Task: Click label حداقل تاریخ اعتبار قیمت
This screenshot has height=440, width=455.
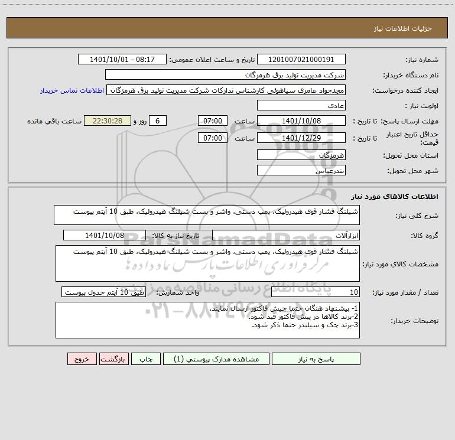Action: (x=412, y=138)
